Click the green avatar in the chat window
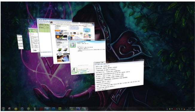This screenshot has width=195, height=112. (x=73, y=45)
